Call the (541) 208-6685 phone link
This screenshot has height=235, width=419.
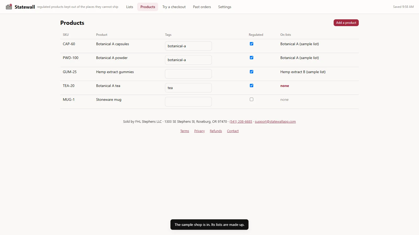(241, 122)
